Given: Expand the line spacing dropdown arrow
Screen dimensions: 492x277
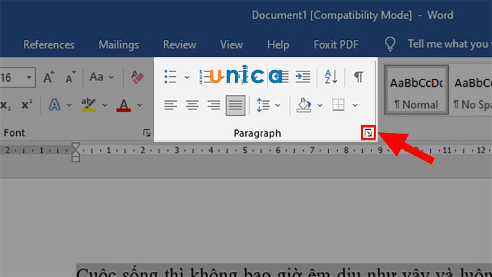Looking at the screenshot, I should click(278, 105).
